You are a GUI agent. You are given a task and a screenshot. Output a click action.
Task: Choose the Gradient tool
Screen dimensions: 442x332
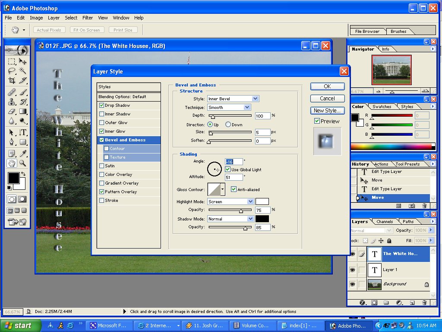[x=22, y=111]
